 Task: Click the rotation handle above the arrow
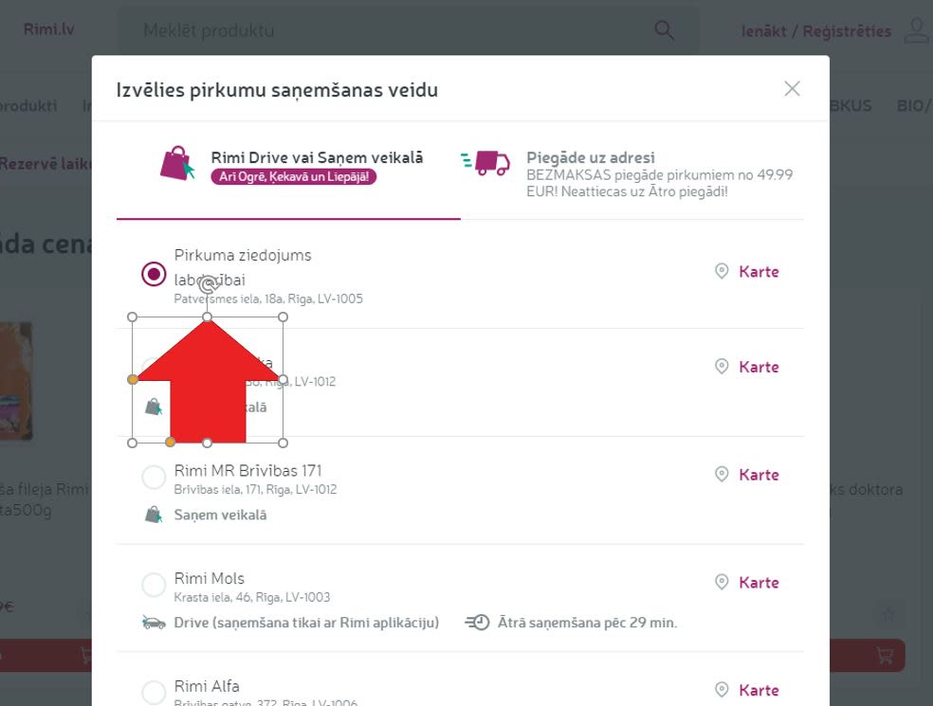point(209,283)
